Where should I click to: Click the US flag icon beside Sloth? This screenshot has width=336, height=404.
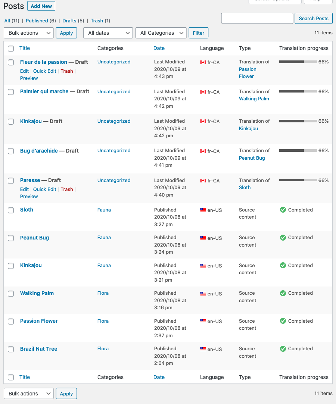[x=203, y=210]
